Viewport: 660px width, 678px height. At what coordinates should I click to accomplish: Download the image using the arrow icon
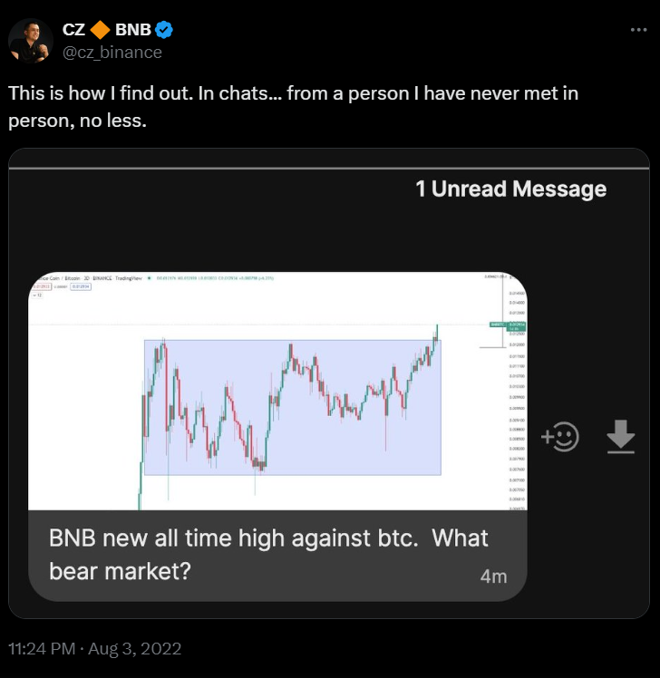pyautogui.click(x=620, y=437)
